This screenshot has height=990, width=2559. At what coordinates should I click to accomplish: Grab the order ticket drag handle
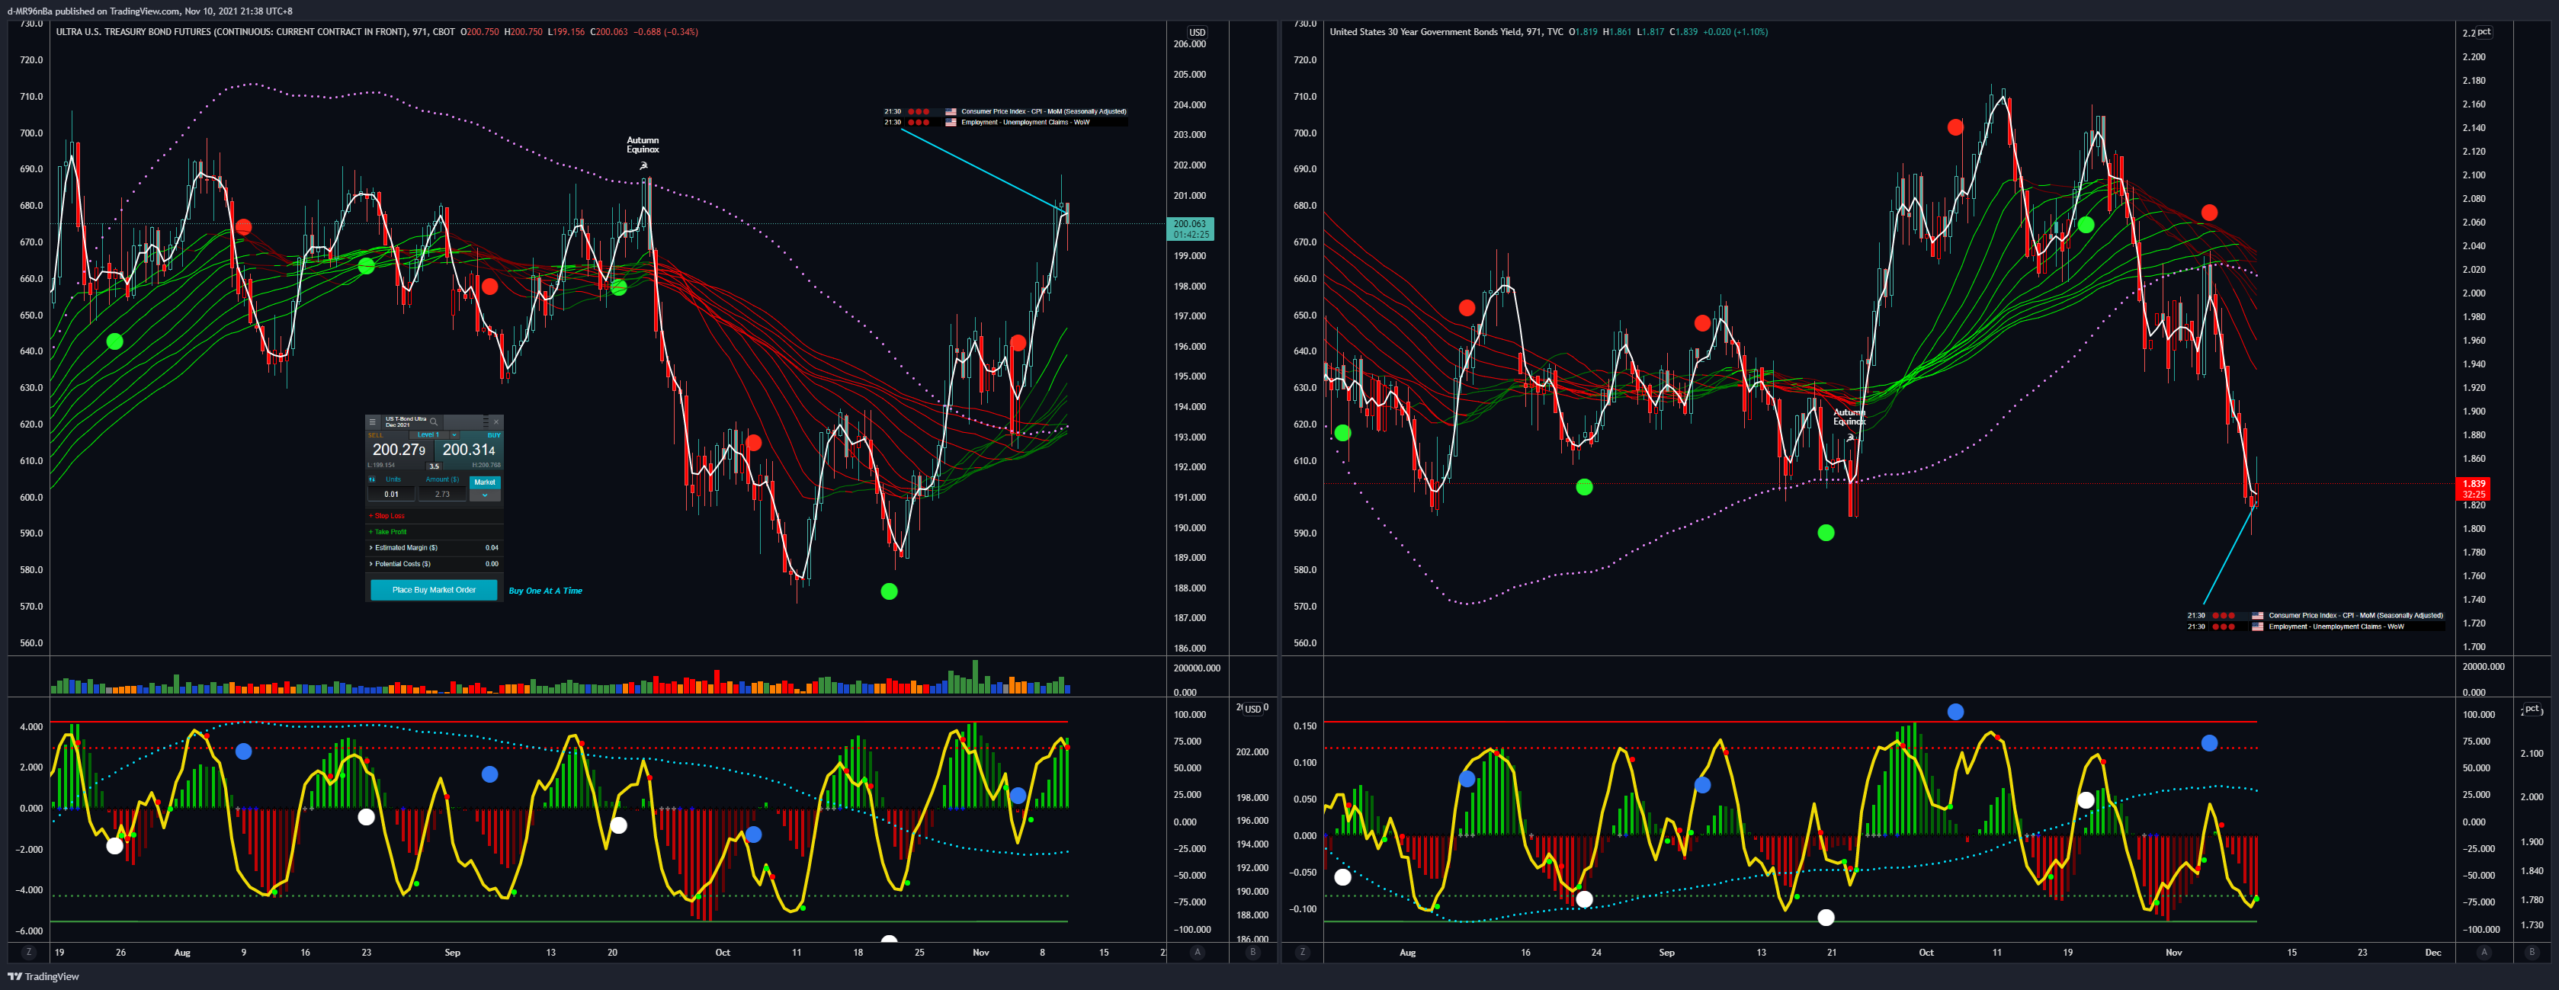coord(487,421)
